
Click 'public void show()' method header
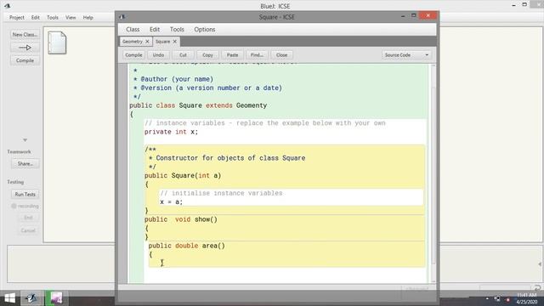pyautogui.click(x=181, y=219)
